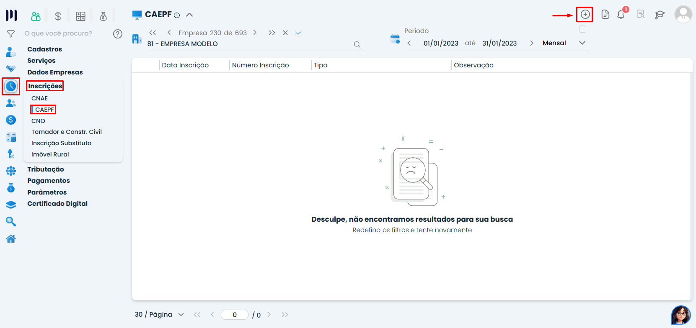Open the virtual assistant avatar

pyautogui.click(x=680, y=315)
